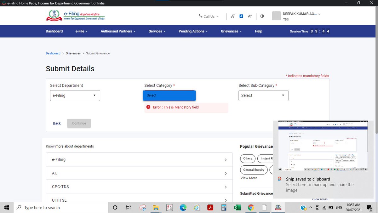Open the Pending Actions menu
This screenshot has width=378, height=213.
tap(193, 31)
